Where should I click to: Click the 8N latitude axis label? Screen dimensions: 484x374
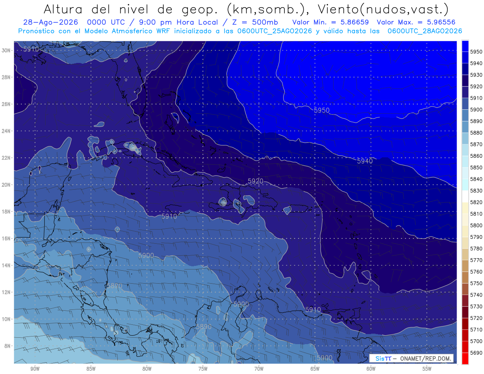point(8,346)
